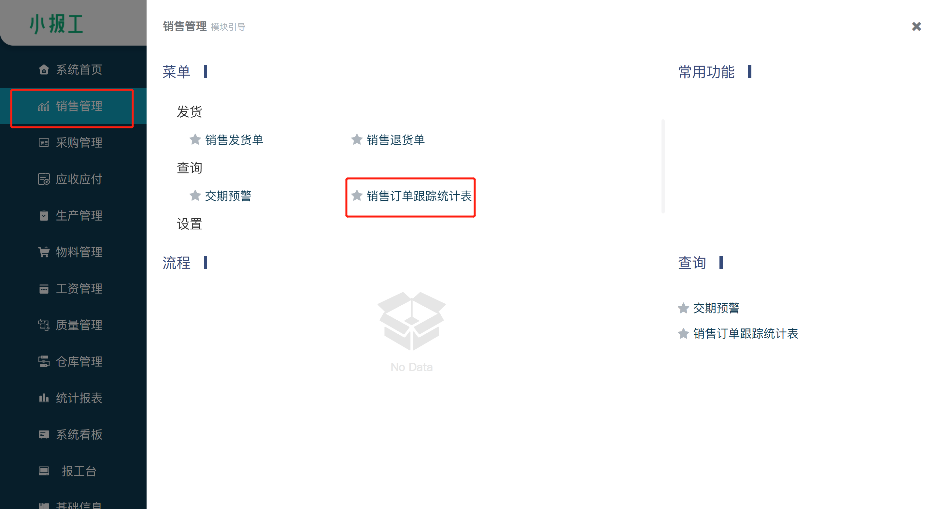Click the chart icon beside 销售管理

pos(44,106)
